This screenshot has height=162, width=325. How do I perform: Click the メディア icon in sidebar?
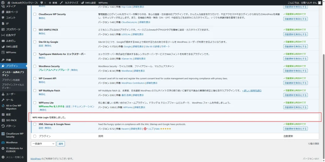tap(3, 6)
